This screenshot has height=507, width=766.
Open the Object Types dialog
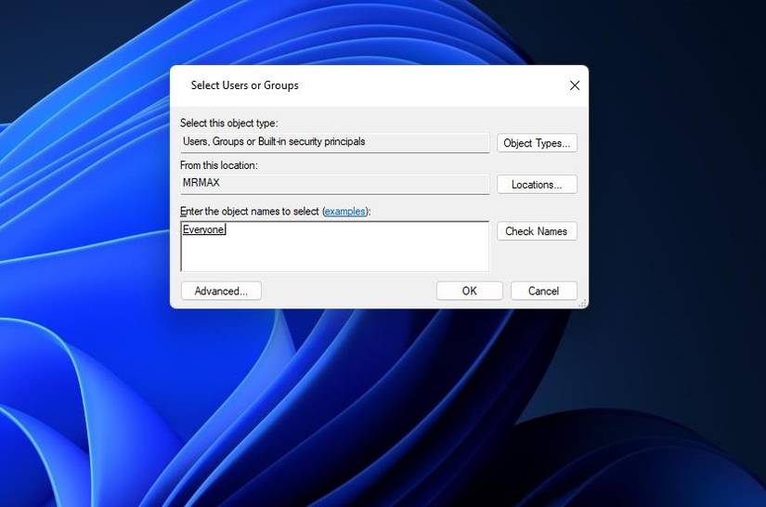[537, 143]
